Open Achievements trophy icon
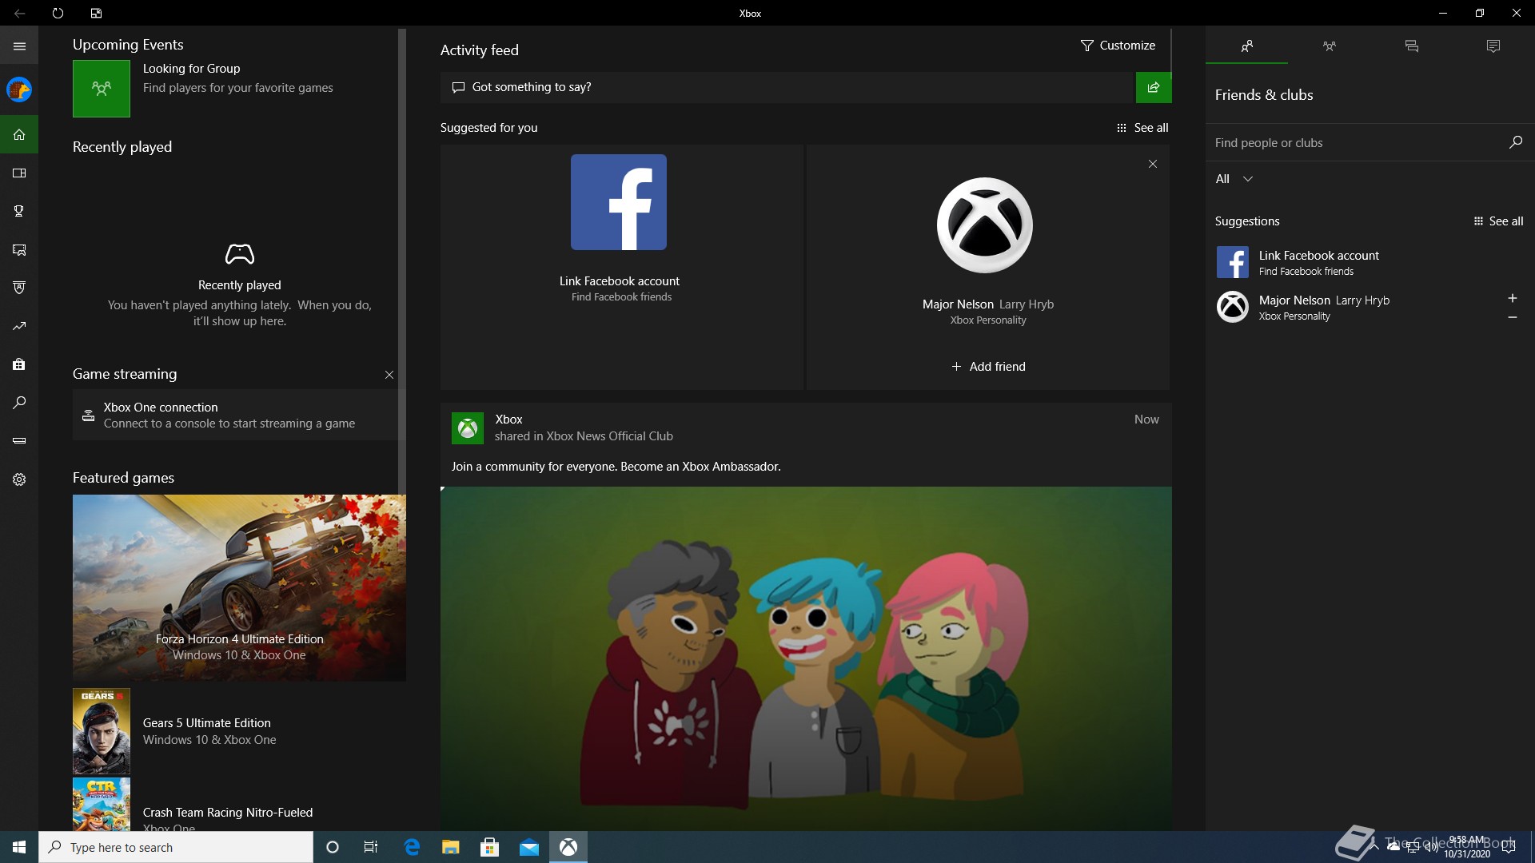Viewport: 1535px width, 863px height. tap(19, 211)
